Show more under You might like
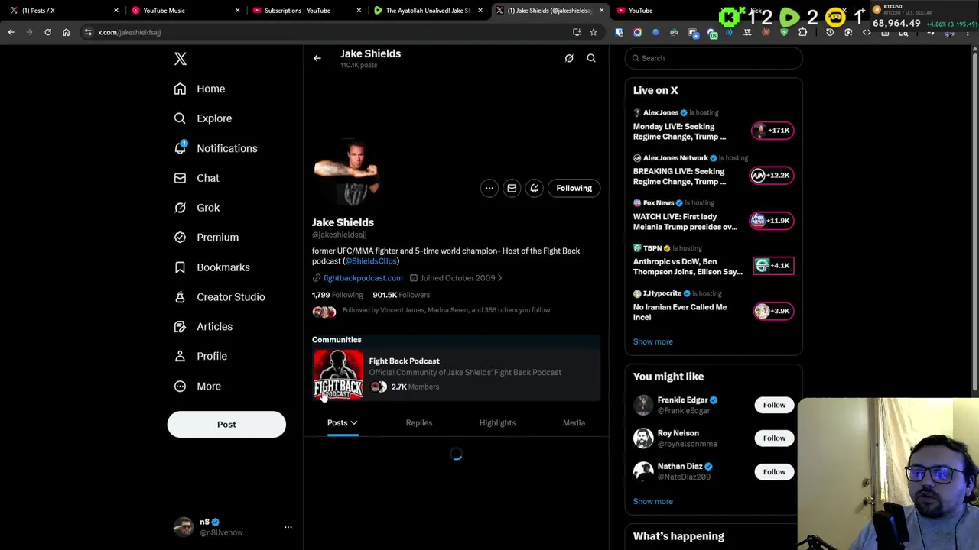The height and width of the screenshot is (550, 979). tap(652, 501)
